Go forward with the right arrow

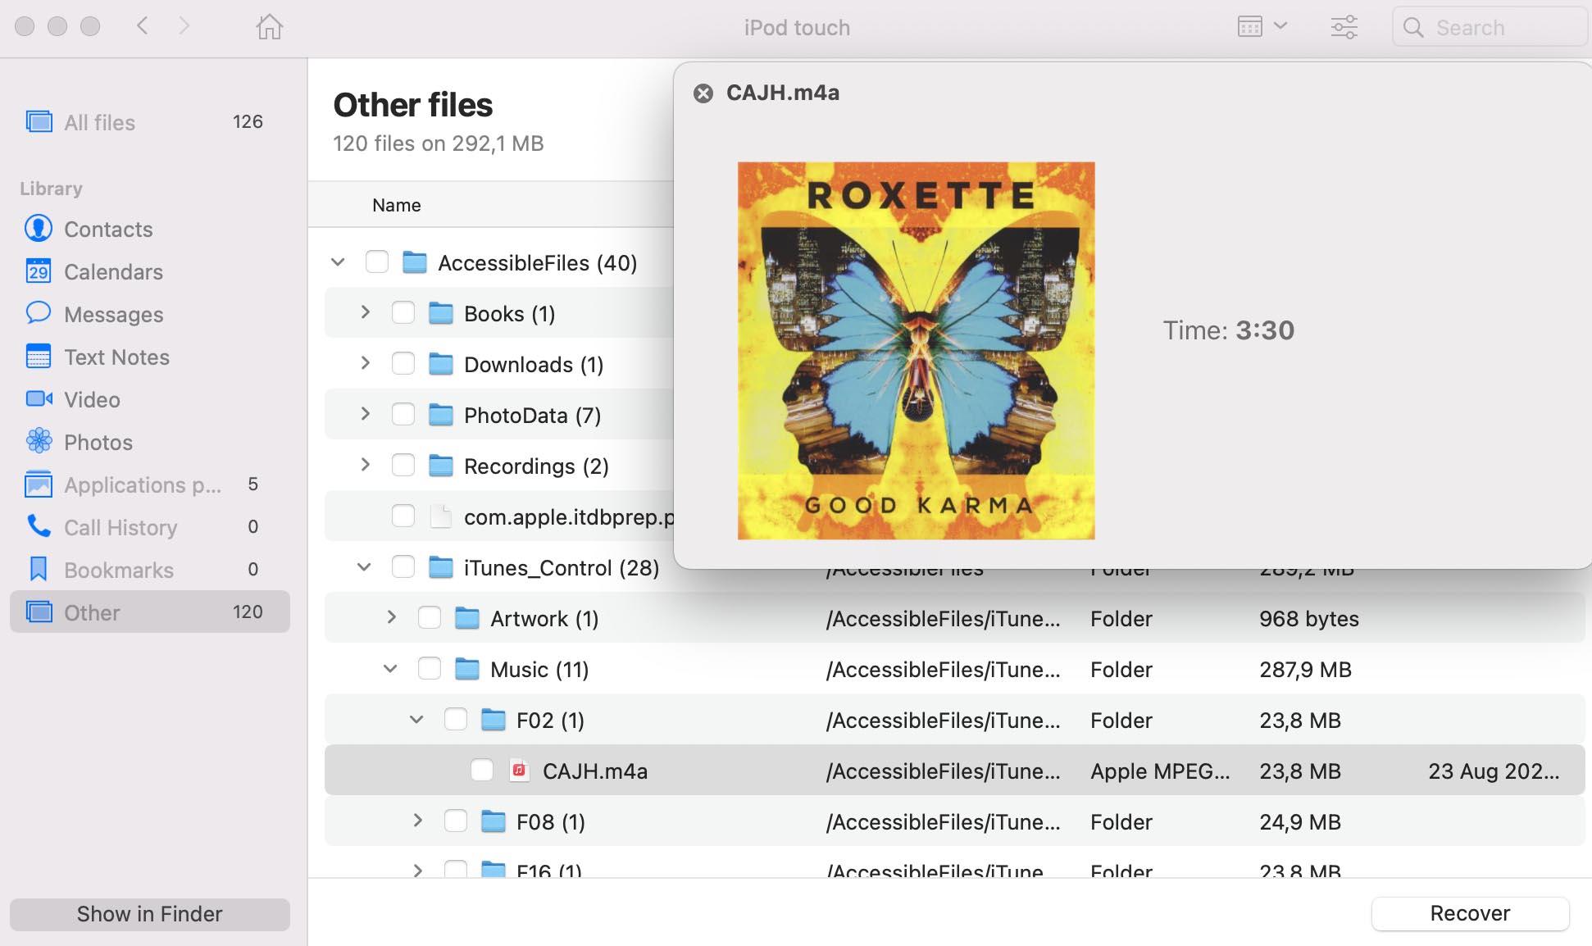point(184,26)
